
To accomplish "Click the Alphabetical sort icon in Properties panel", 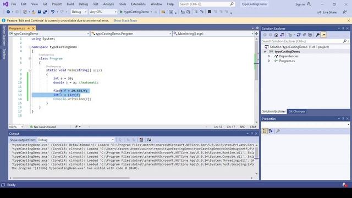I will 271,131.
